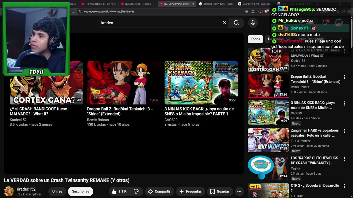The width and height of the screenshot is (353, 198).
Task: Dislike the video with thumbs down
Action: pyautogui.click(x=136, y=191)
